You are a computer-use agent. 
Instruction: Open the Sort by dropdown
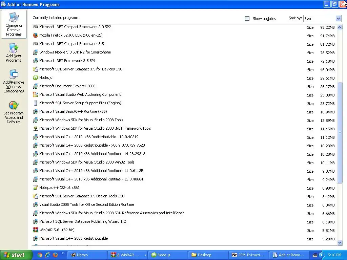click(x=338, y=19)
